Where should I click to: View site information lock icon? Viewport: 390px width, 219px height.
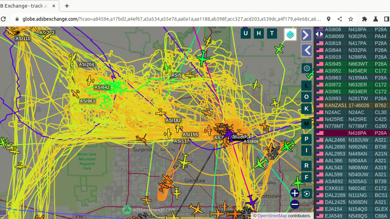17,19
